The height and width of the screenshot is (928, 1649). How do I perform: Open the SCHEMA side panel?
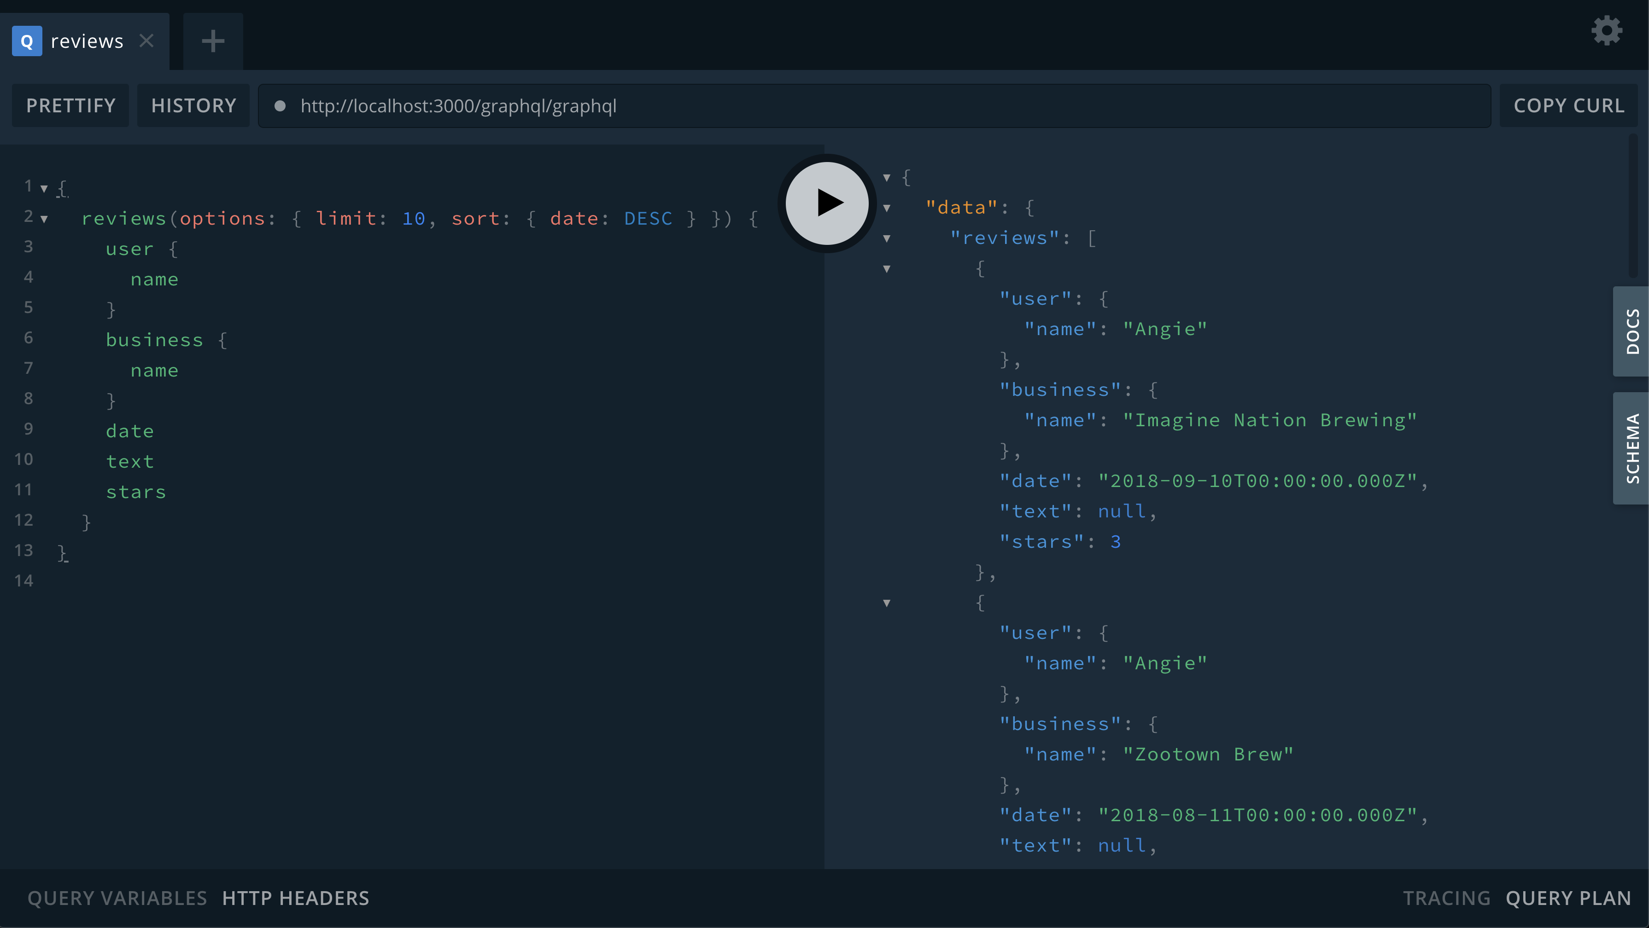(x=1631, y=448)
